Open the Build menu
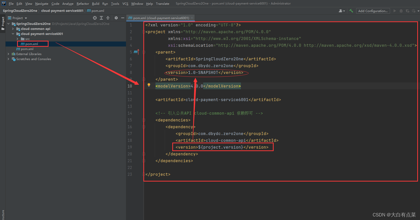 pyautogui.click(x=96, y=4)
